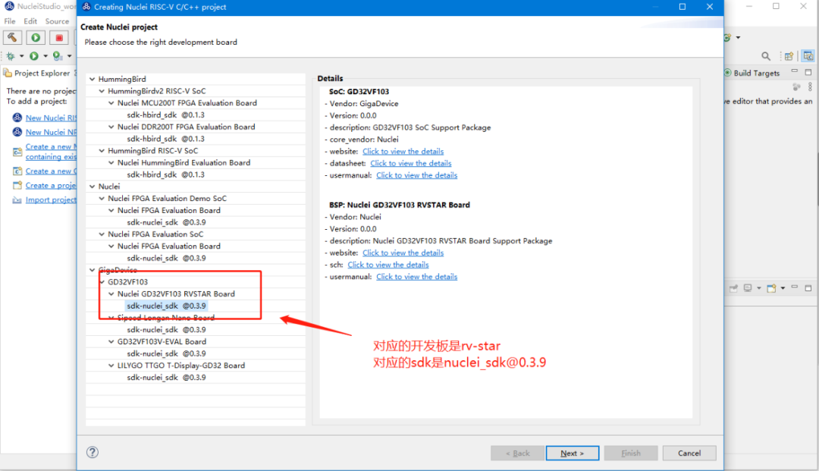Click the boxed green Run button beside the hammer
Screen dimensions: 819x471
click(36, 38)
